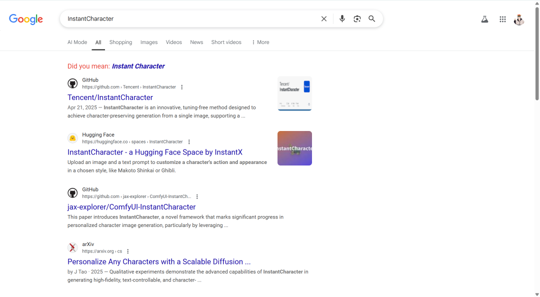Click the magnifying glass search button
This screenshot has width=540, height=297.
[x=371, y=18]
